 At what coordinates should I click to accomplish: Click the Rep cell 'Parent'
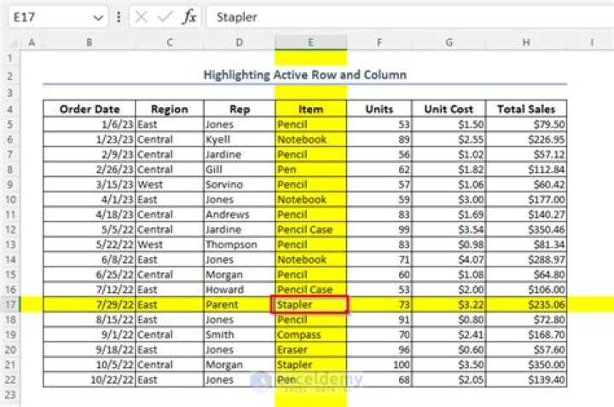point(240,305)
